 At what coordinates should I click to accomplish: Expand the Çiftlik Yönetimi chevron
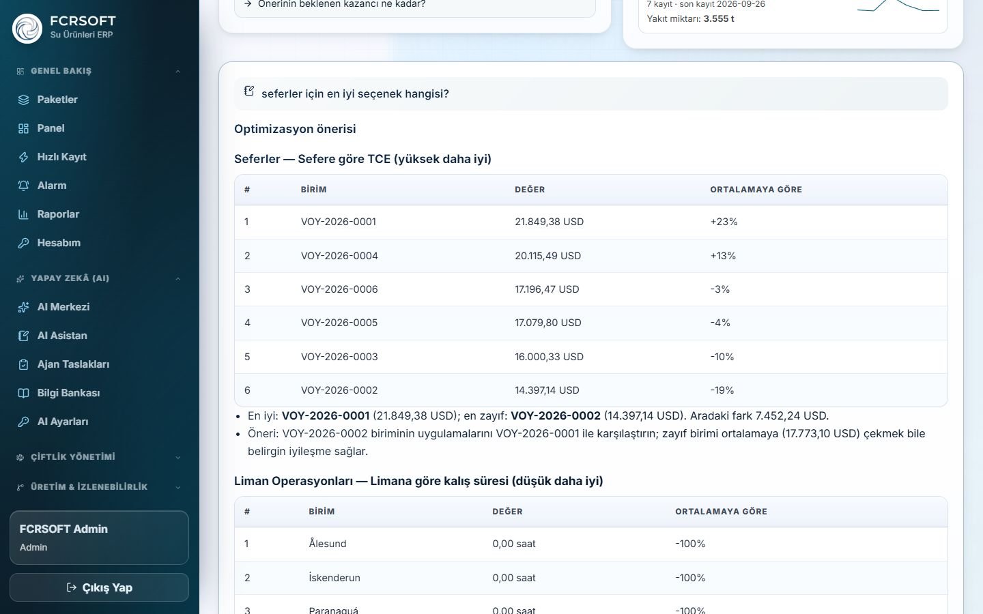tap(178, 457)
